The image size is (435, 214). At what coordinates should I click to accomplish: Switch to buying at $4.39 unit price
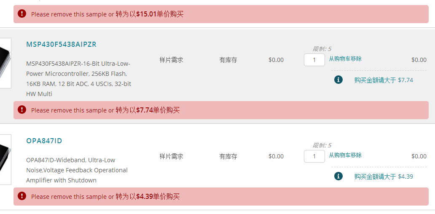(148, 196)
